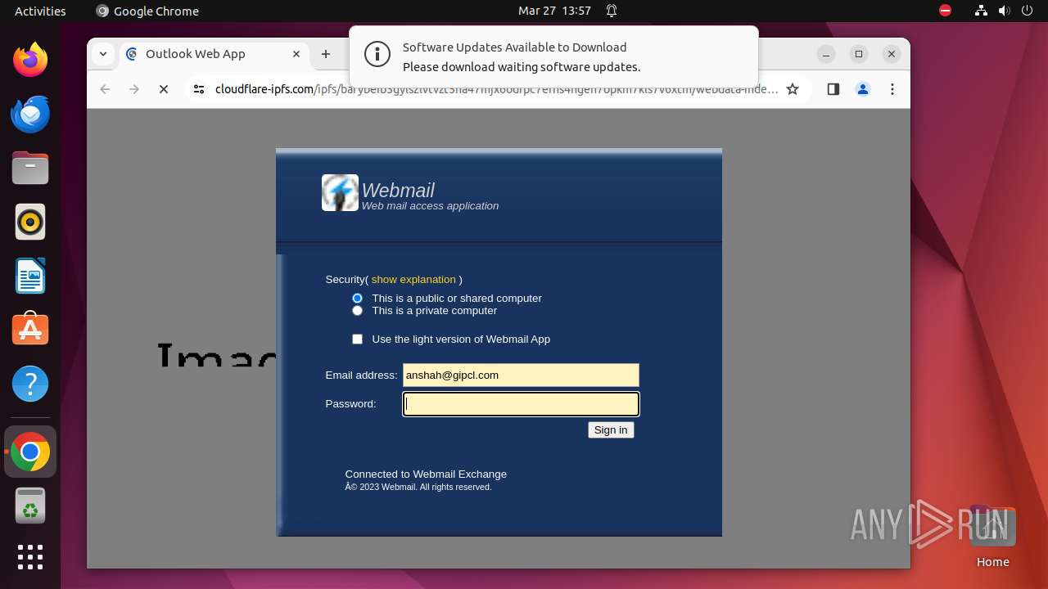Open Rhythmbox music player icon

pos(30,222)
